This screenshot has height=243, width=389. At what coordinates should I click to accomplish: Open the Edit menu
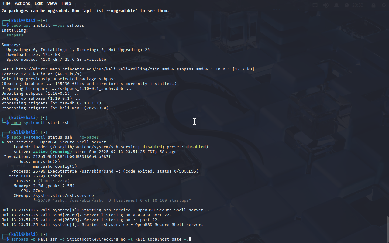(x=39, y=3)
